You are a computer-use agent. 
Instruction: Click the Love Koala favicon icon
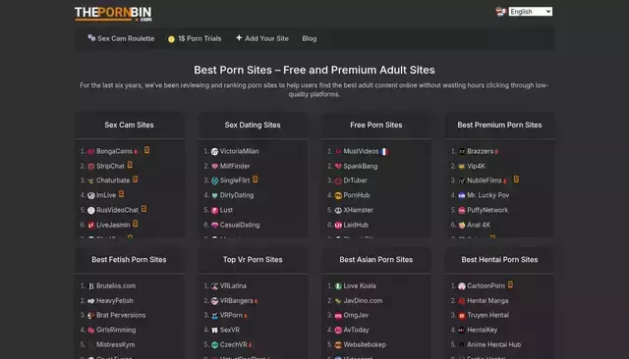(x=338, y=286)
